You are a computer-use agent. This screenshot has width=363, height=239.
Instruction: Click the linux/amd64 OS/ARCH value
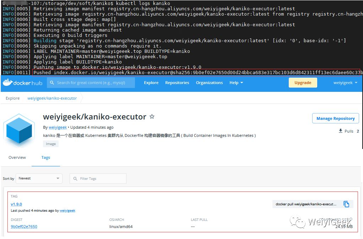pyautogui.click(x=121, y=227)
